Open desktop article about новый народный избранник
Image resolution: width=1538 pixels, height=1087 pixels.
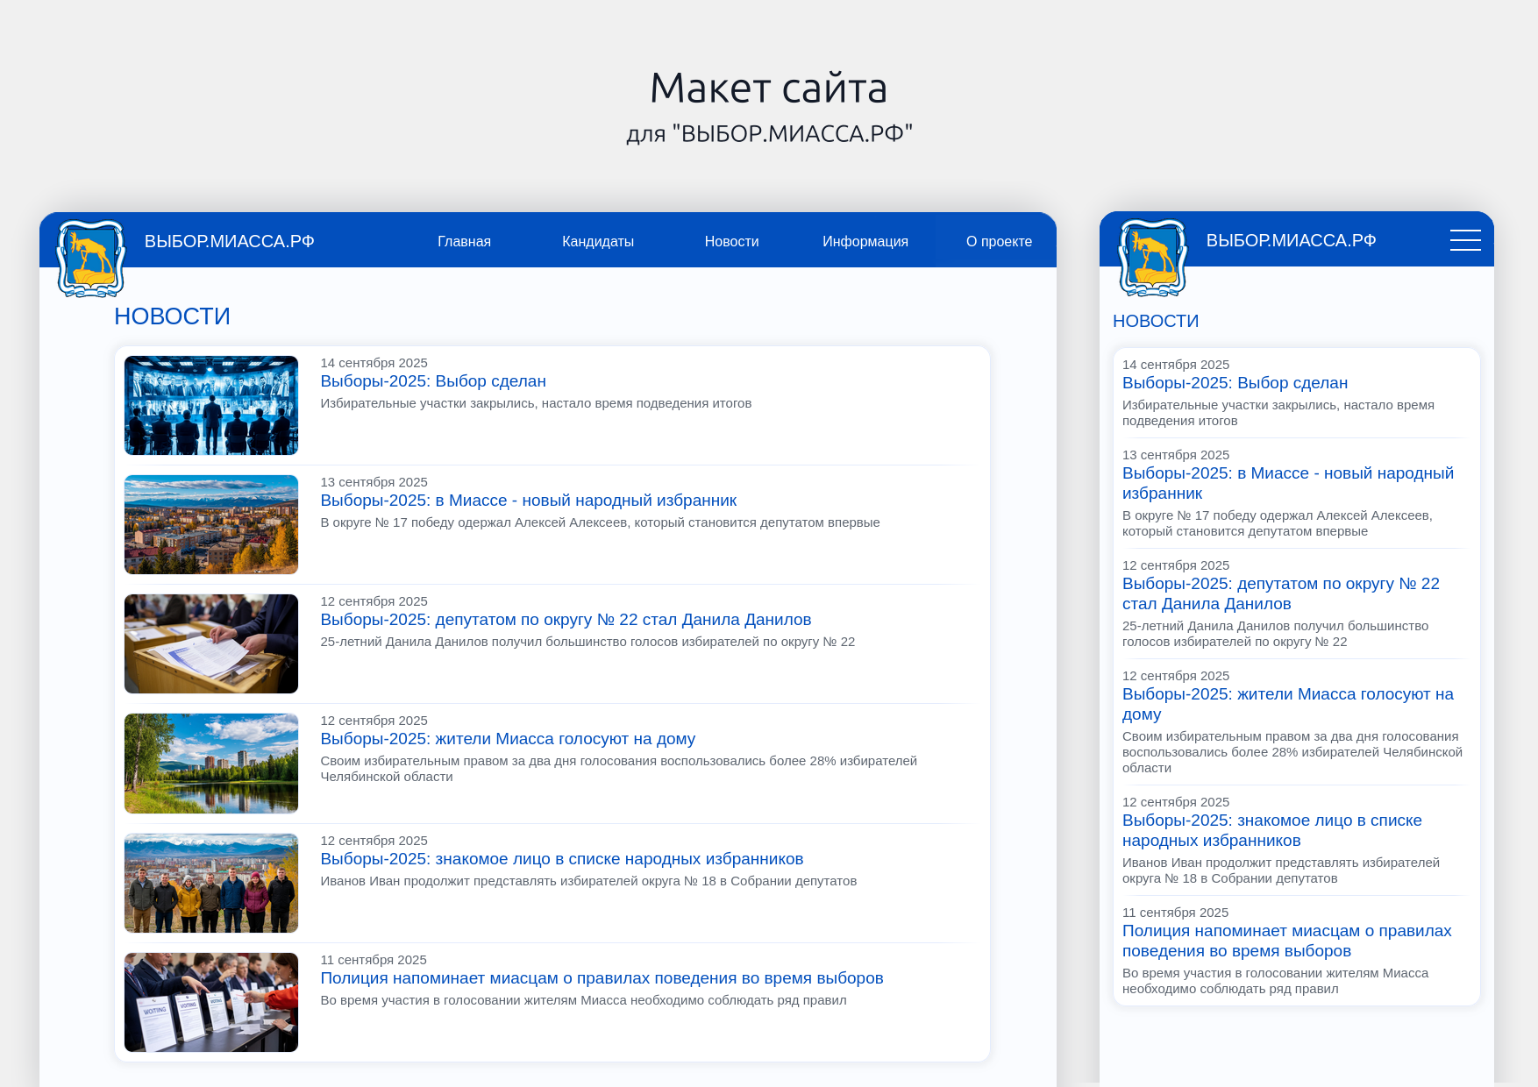[x=528, y=501]
